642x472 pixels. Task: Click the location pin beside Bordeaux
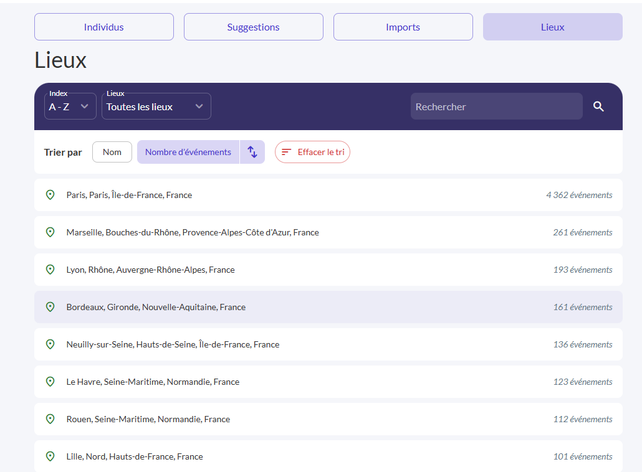(x=50, y=307)
